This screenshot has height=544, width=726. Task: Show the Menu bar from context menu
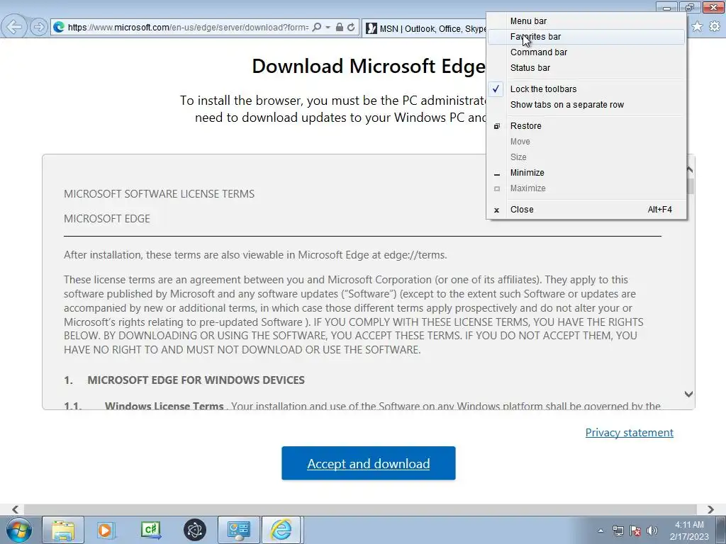click(586, 21)
